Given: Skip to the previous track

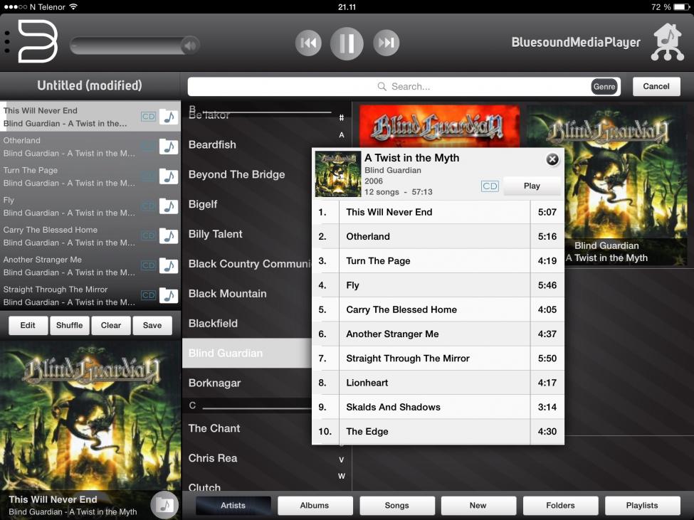Looking at the screenshot, I should click(x=308, y=43).
